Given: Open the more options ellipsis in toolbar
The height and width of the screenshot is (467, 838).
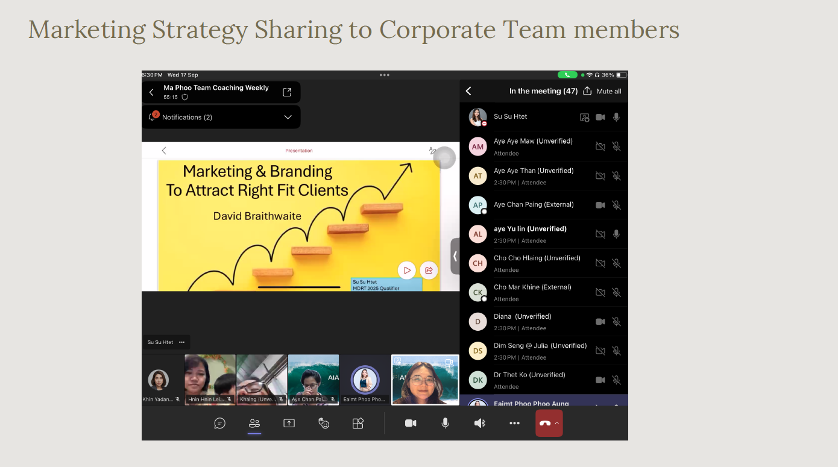Looking at the screenshot, I should [x=514, y=424].
